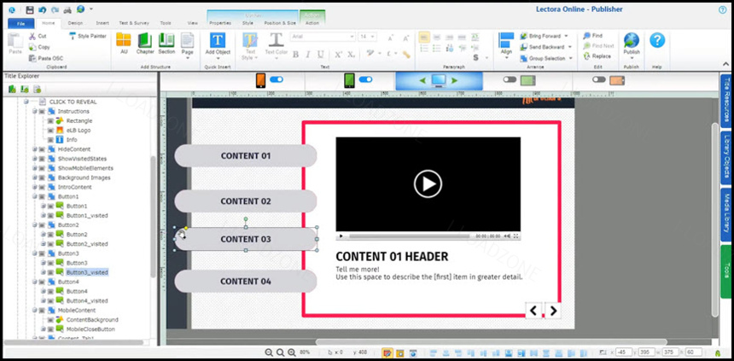Image resolution: width=734 pixels, height=361 pixels.
Task: Toggle the green tablet view switch
Action: (x=510, y=79)
